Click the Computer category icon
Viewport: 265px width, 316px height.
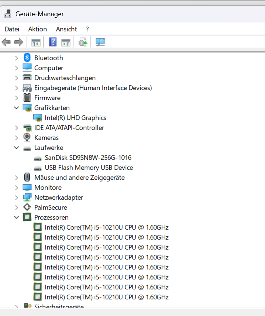(x=27, y=68)
